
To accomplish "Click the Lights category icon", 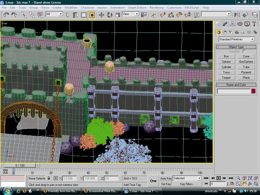I will tap(231, 32).
